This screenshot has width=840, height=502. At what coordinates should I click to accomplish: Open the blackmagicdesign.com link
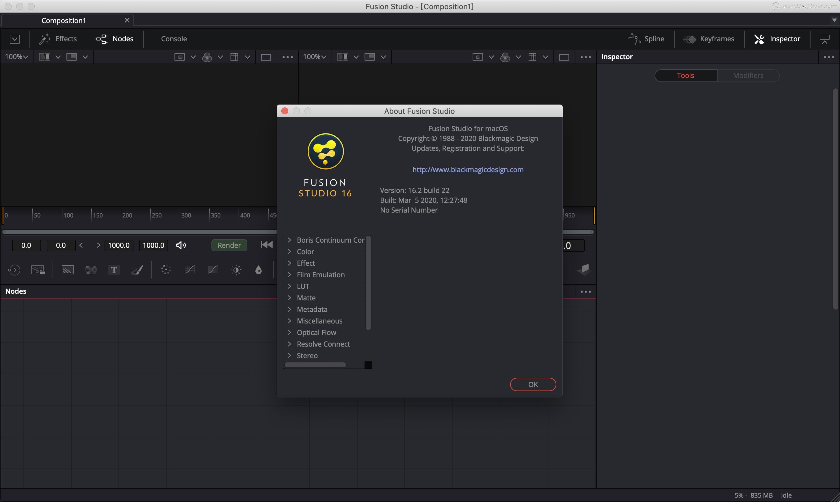(468, 170)
